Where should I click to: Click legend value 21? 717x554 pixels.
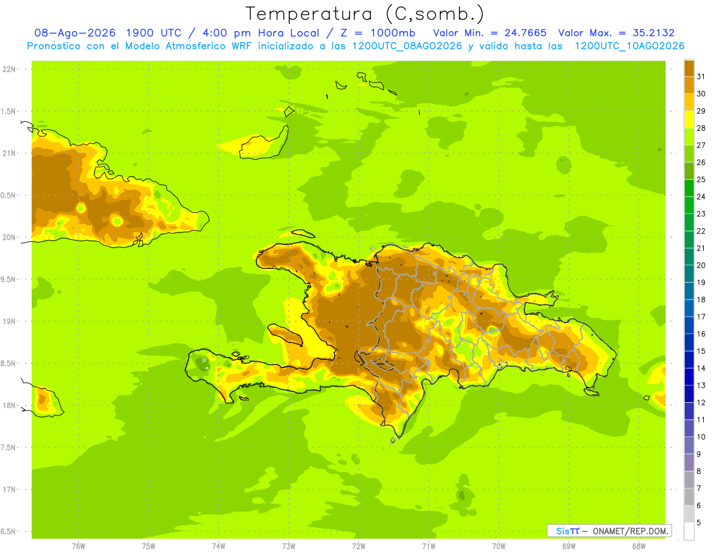click(x=701, y=248)
